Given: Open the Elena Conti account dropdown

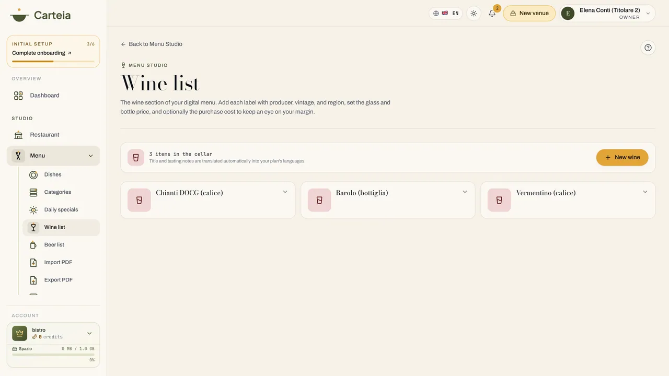Looking at the screenshot, I should click(608, 14).
